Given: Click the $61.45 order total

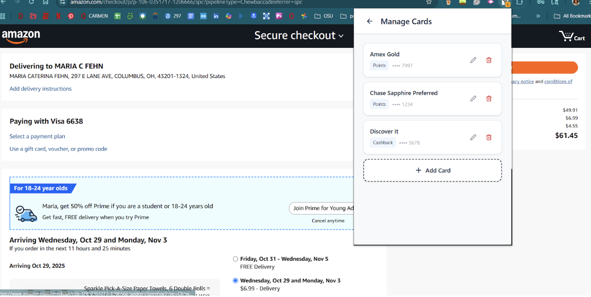Looking at the screenshot, I should (x=567, y=136).
